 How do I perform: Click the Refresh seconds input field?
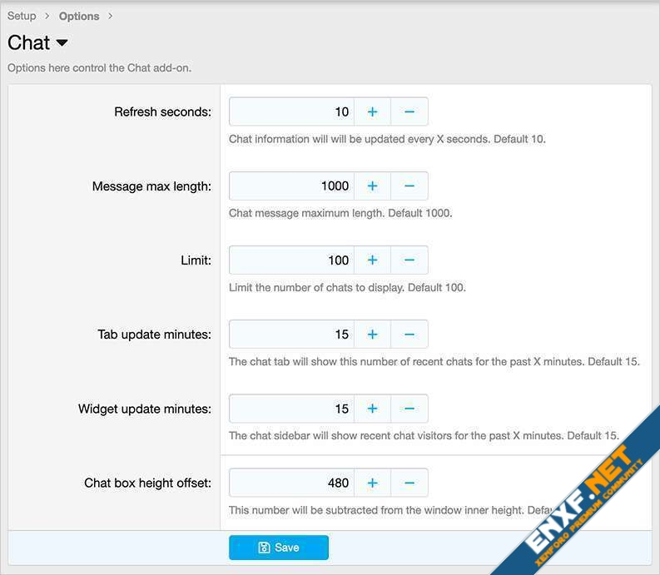point(291,112)
